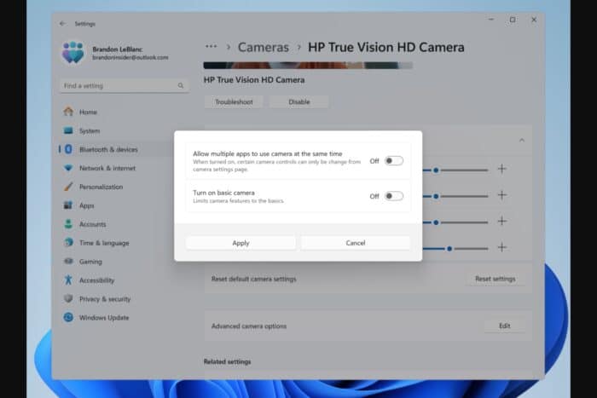Open Privacy & security page

125,298
